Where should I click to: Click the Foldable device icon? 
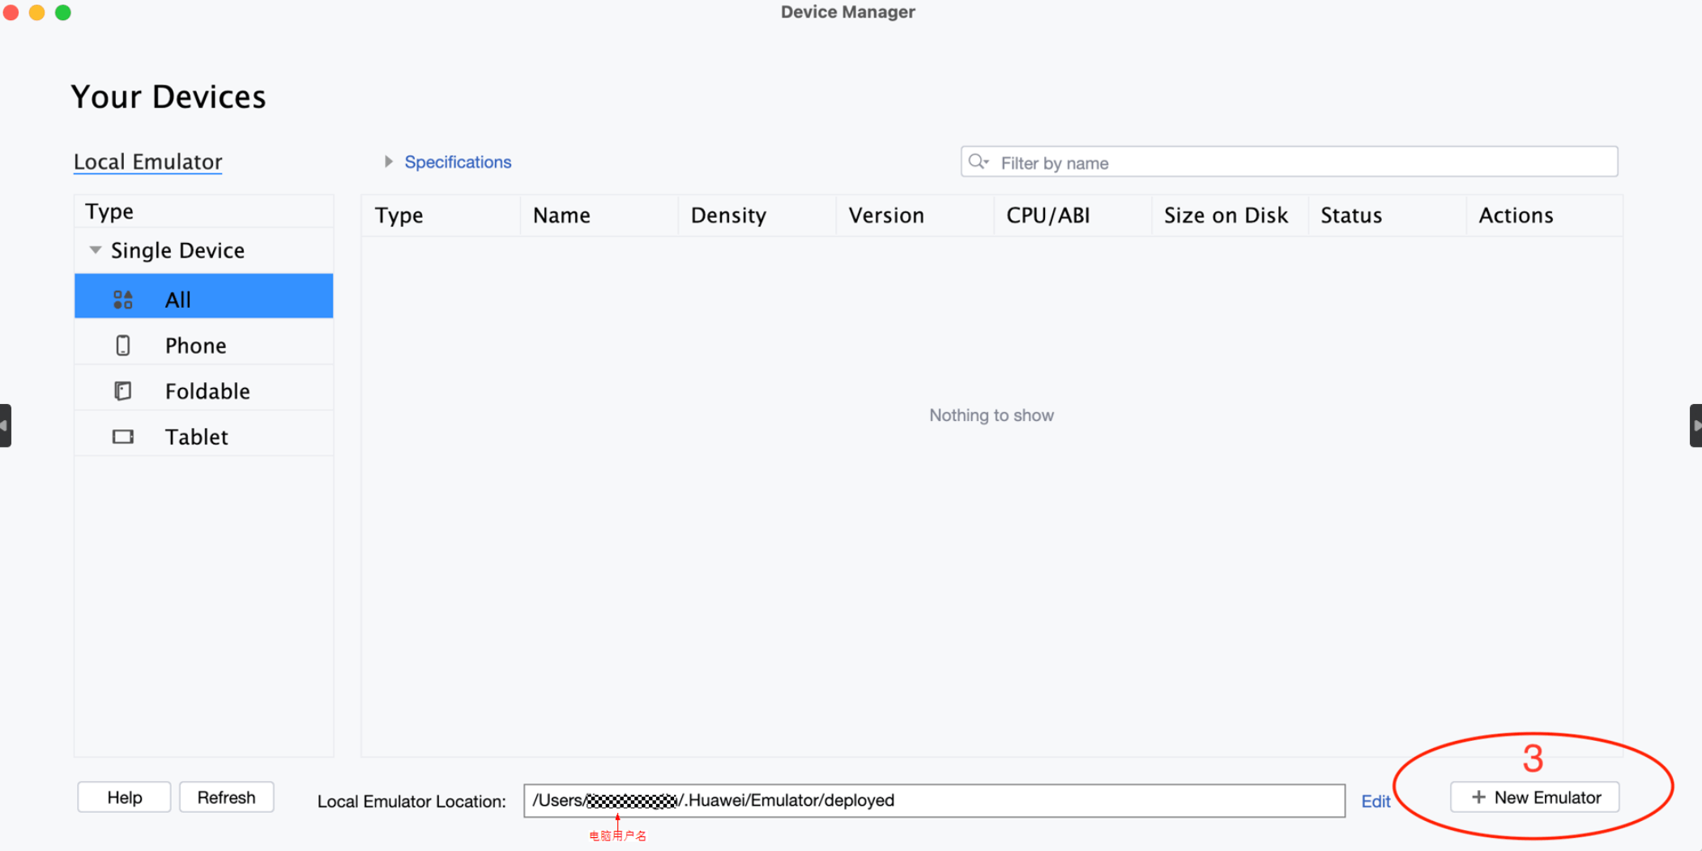pos(123,391)
